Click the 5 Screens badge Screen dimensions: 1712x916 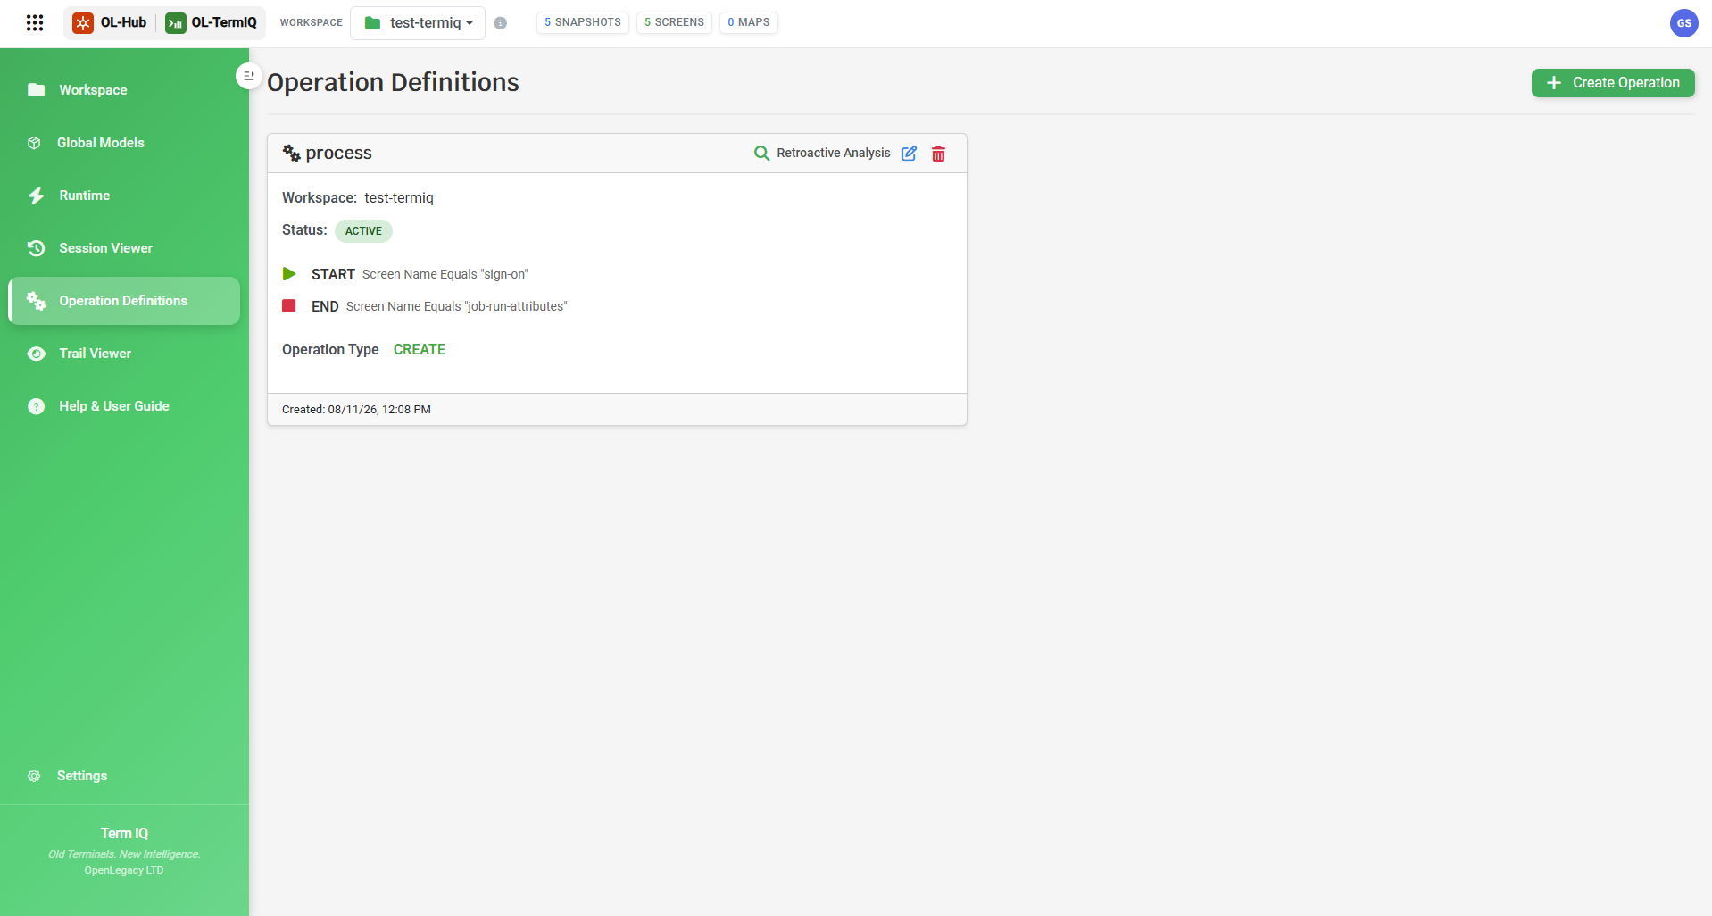(674, 22)
